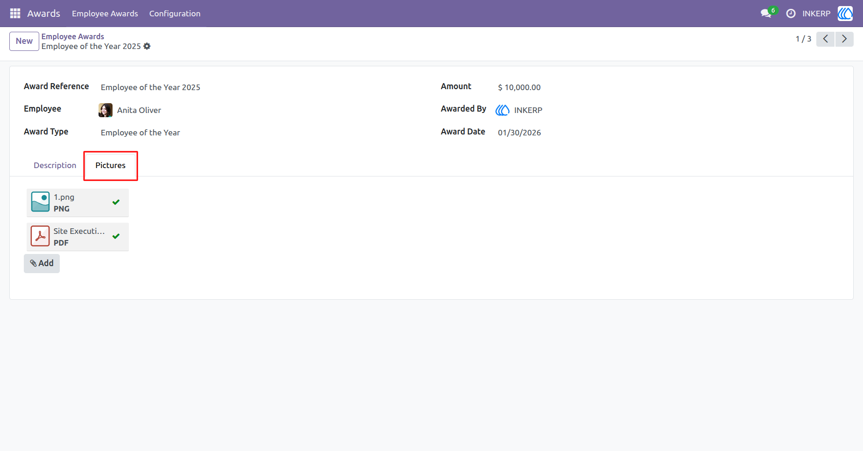Image resolution: width=863 pixels, height=451 pixels.
Task: Switch to the Description tab
Action: (55, 165)
